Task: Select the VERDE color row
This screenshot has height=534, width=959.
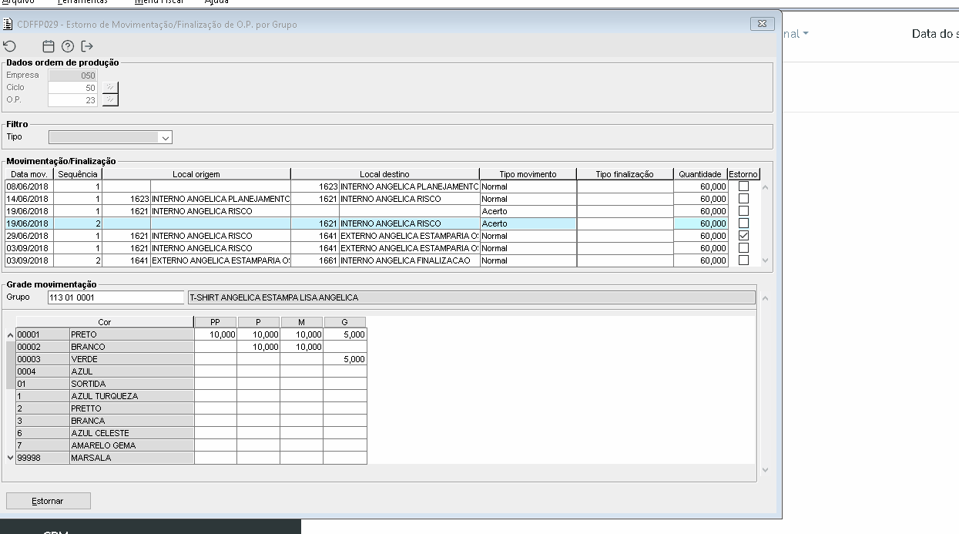Action: (105, 359)
